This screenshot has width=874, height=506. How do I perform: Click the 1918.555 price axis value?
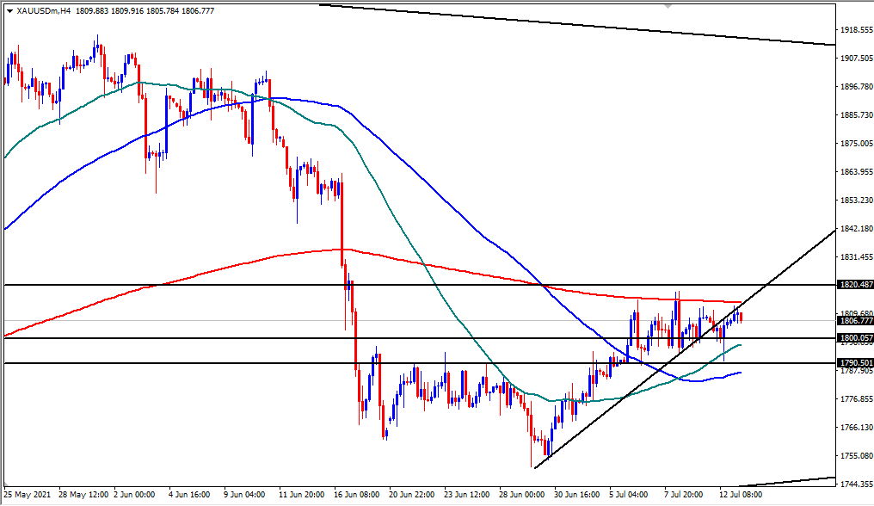857,29
